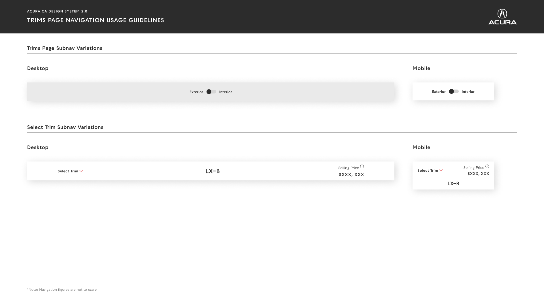Viewport: 544px width, 306px height.
Task: Click the mobile Selling Price label
Action: coord(474,168)
